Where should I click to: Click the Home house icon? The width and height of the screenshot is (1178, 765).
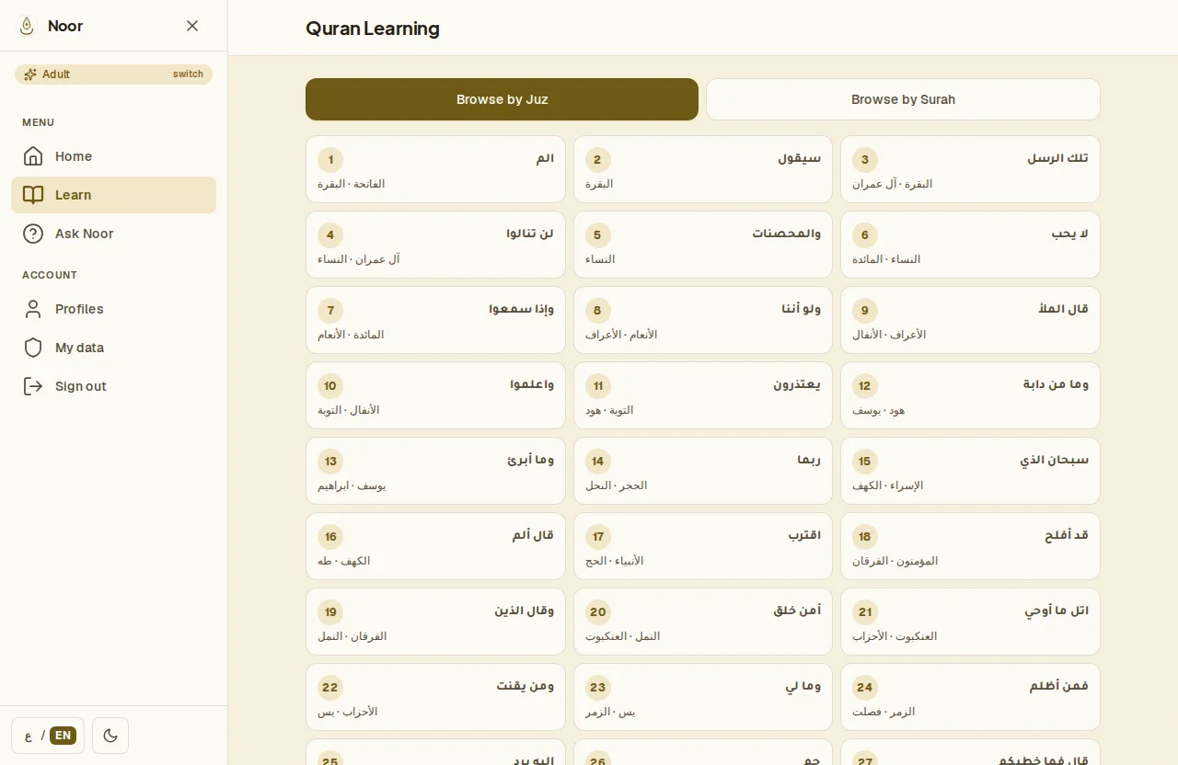33,156
